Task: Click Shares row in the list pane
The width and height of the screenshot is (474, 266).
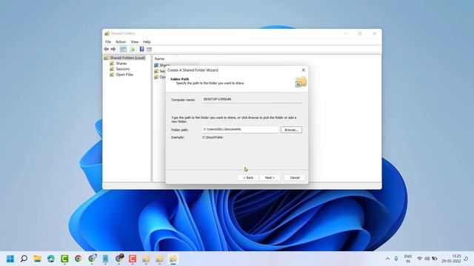Action: (161, 65)
